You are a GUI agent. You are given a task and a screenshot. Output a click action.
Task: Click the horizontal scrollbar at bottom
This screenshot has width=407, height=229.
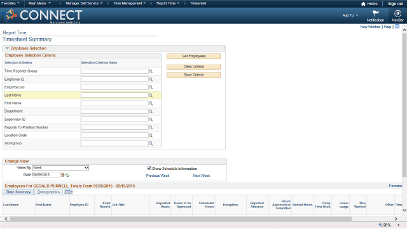(181, 219)
